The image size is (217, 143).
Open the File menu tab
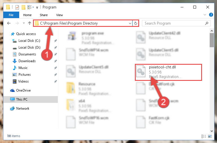(x=11, y=15)
